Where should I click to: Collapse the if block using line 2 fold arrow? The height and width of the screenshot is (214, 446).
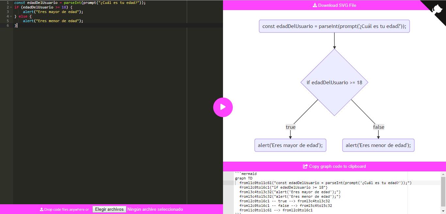click(11, 7)
